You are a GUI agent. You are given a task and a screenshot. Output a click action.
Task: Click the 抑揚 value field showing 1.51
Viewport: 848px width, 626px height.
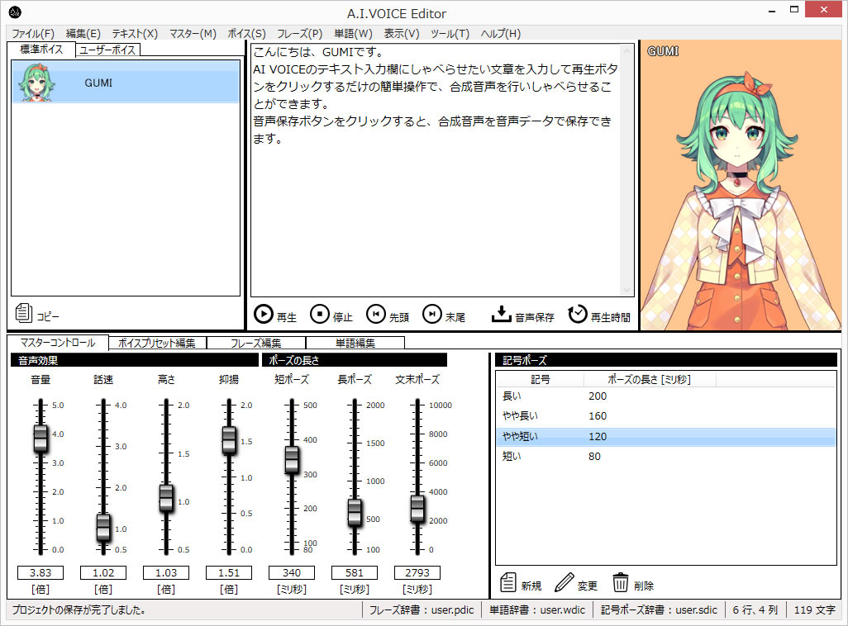pyautogui.click(x=229, y=572)
